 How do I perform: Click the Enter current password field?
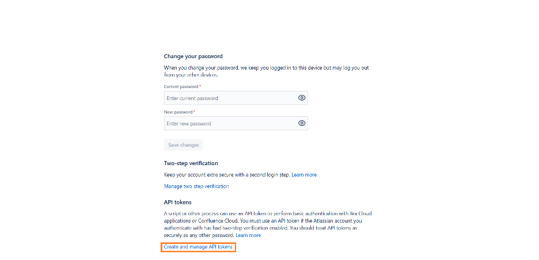pos(230,98)
